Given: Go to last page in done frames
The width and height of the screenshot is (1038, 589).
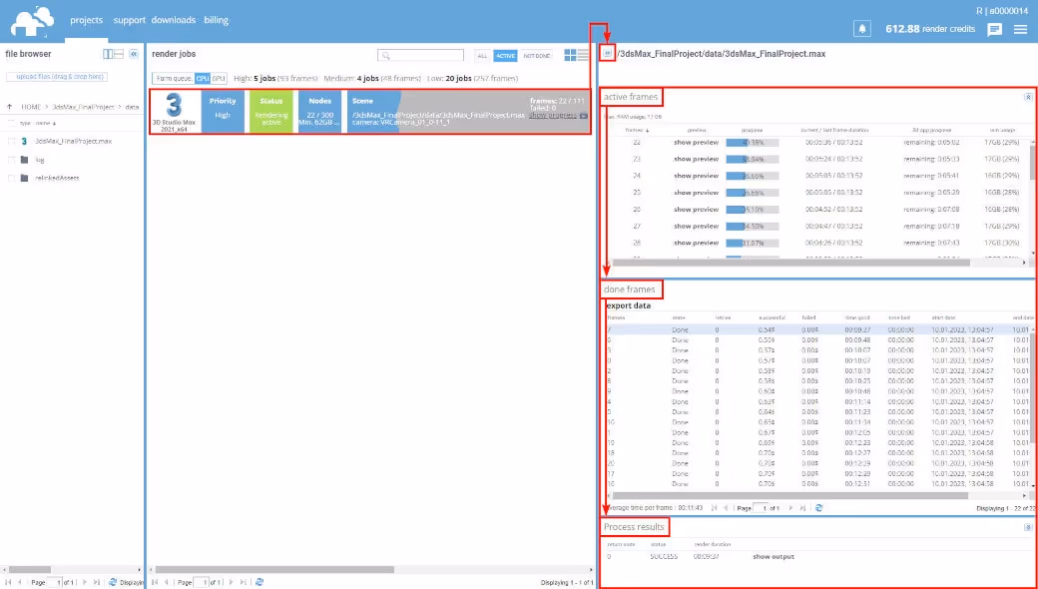Looking at the screenshot, I should 802,508.
